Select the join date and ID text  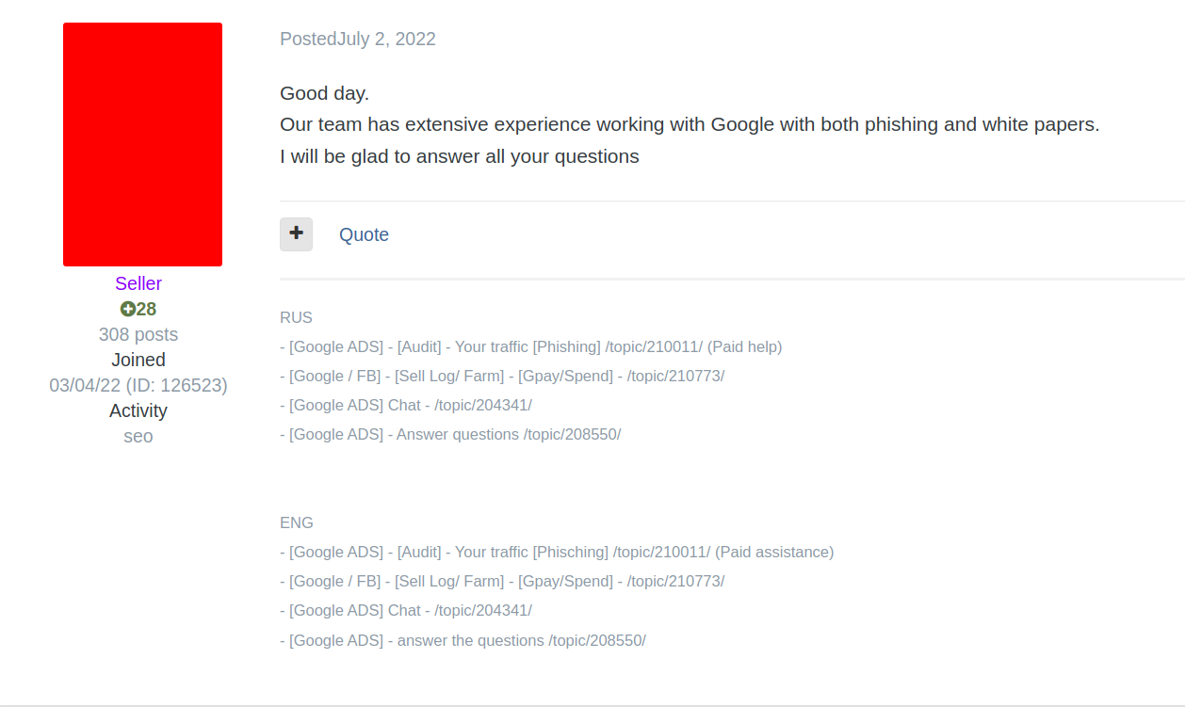(138, 385)
